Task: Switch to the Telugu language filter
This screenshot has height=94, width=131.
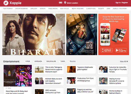Action: (x=73, y=61)
